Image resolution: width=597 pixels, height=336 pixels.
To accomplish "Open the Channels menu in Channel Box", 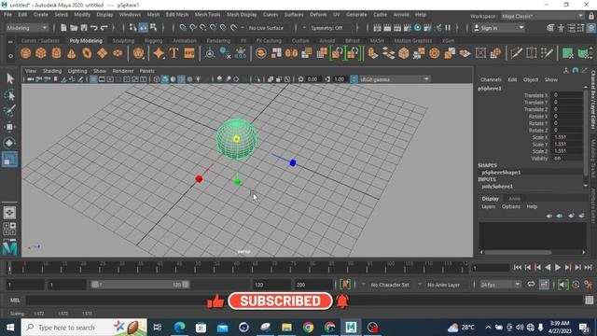I will (491, 79).
